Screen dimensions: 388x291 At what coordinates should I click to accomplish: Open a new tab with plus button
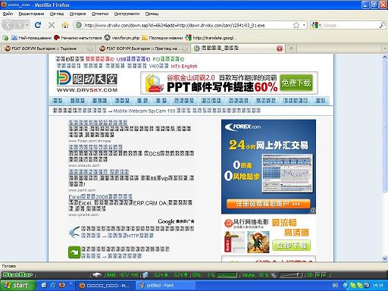click(x=291, y=48)
